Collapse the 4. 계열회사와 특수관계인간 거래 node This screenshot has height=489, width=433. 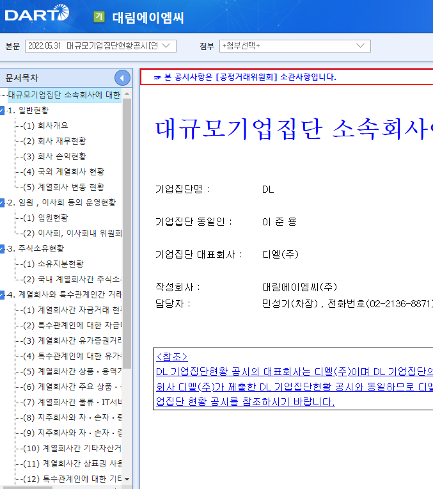[2, 294]
